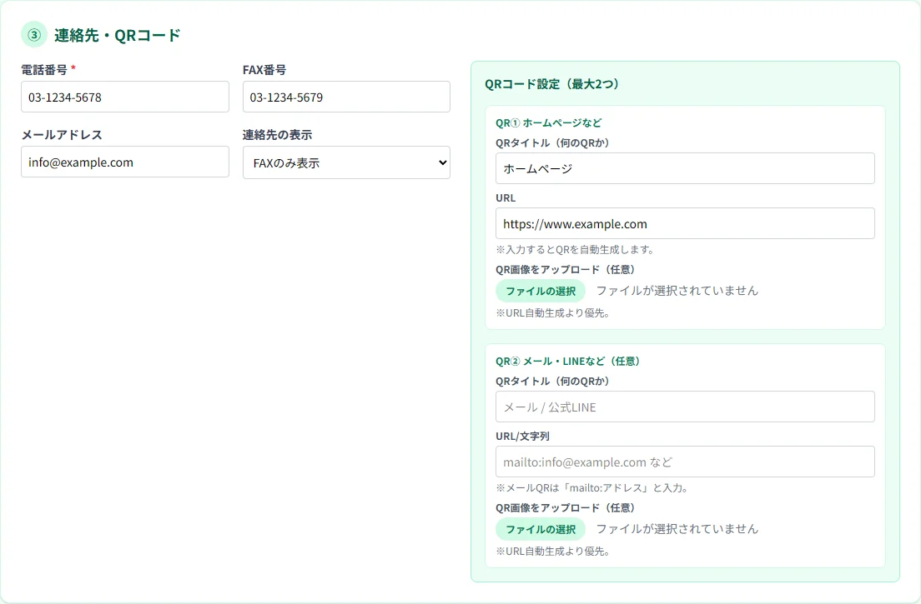The width and height of the screenshot is (921, 604).
Task: Click the メールアドレス label
Action: click(x=62, y=134)
